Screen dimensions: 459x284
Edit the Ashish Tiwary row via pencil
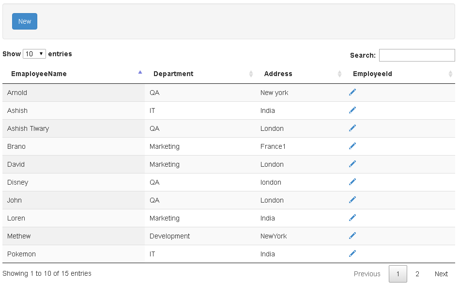click(x=352, y=128)
